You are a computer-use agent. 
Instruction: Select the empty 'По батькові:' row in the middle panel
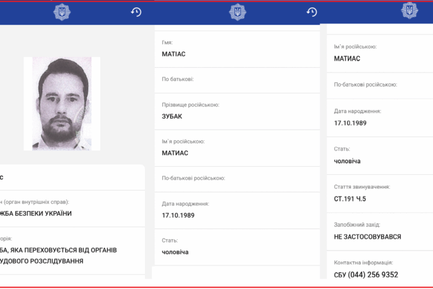pyautogui.click(x=237, y=80)
